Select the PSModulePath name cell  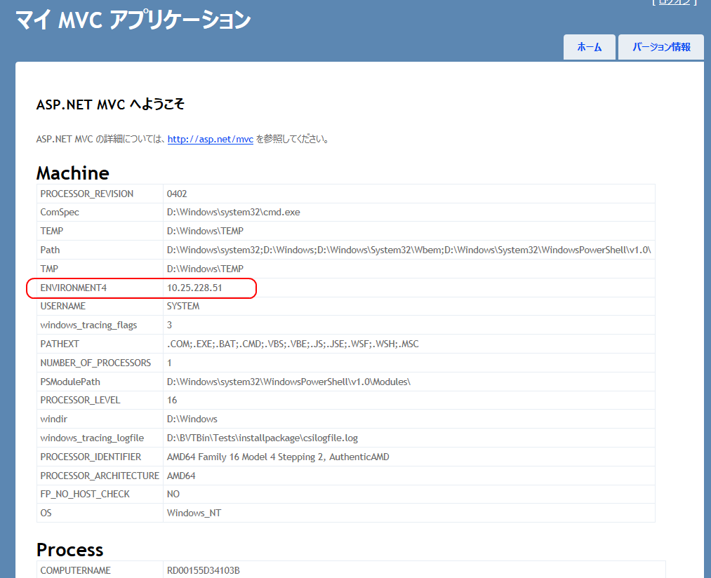(x=100, y=382)
